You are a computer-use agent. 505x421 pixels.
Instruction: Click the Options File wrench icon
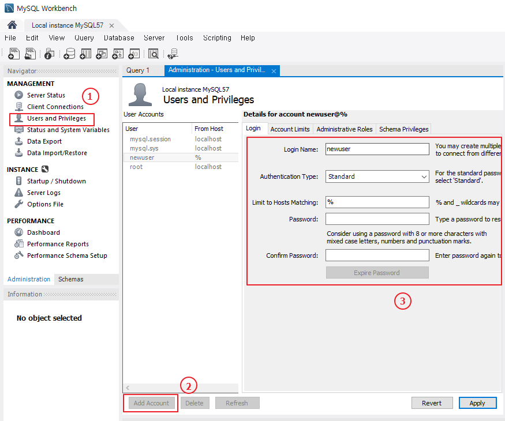18,204
